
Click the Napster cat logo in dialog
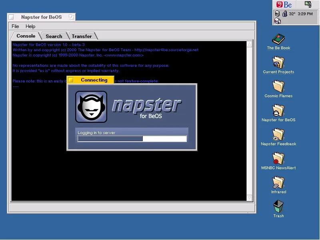coord(91,107)
